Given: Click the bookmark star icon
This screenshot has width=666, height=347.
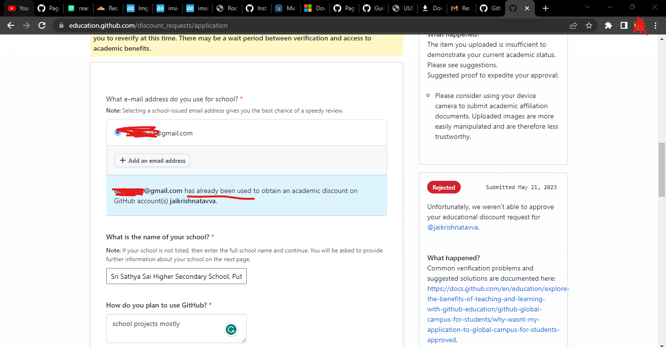Looking at the screenshot, I should click(x=589, y=25).
